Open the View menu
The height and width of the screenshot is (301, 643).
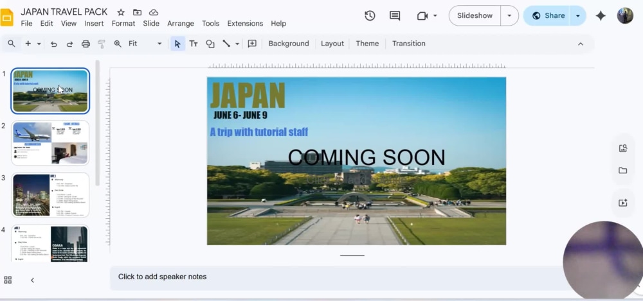coord(69,23)
